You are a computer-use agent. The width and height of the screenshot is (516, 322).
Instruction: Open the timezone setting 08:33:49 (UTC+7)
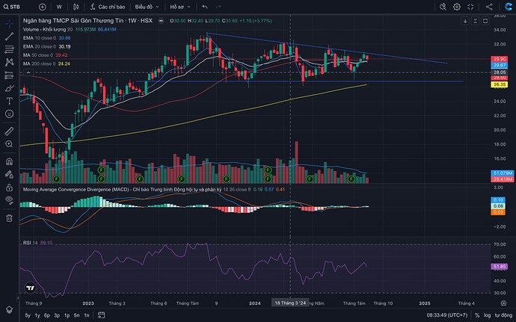(447, 315)
